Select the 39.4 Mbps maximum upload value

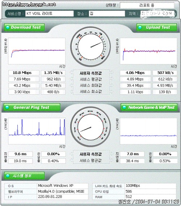135,86
